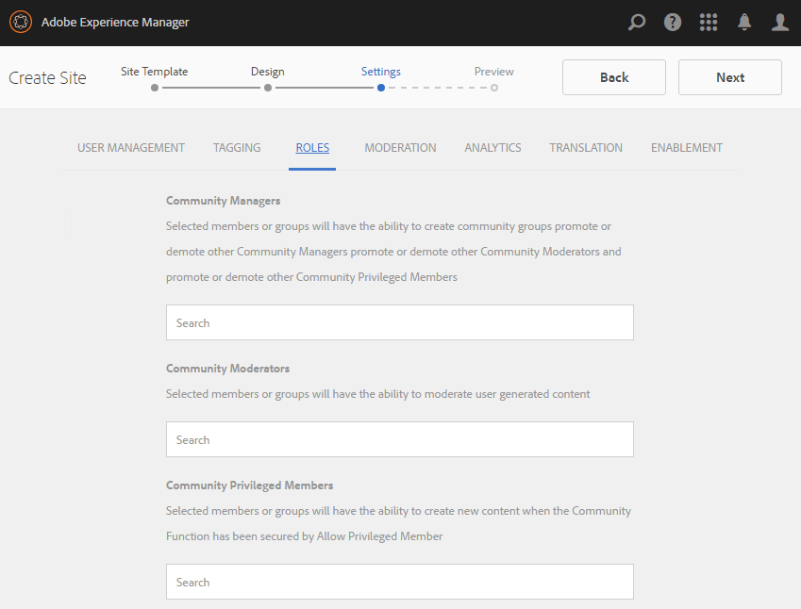Select the Moderation tab
Viewport: 801px width, 609px height.
pyautogui.click(x=400, y=148)
